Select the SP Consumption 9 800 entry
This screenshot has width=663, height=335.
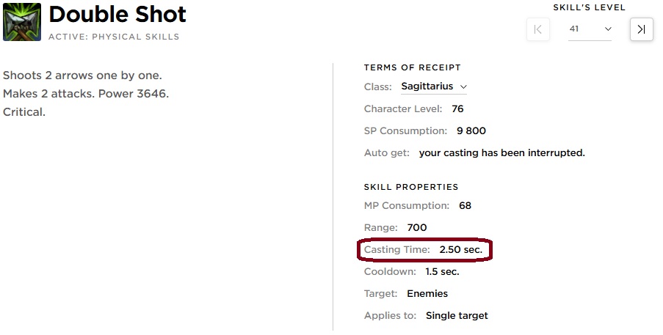[425, 130]
